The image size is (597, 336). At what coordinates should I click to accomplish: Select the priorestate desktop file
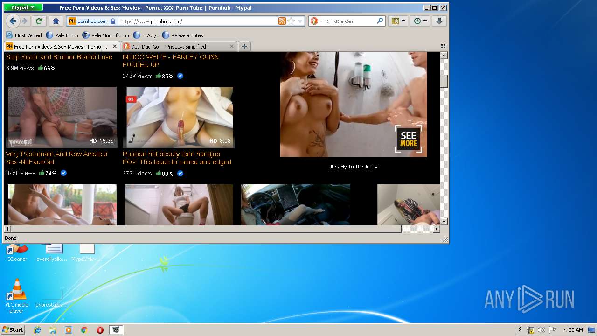52,299
